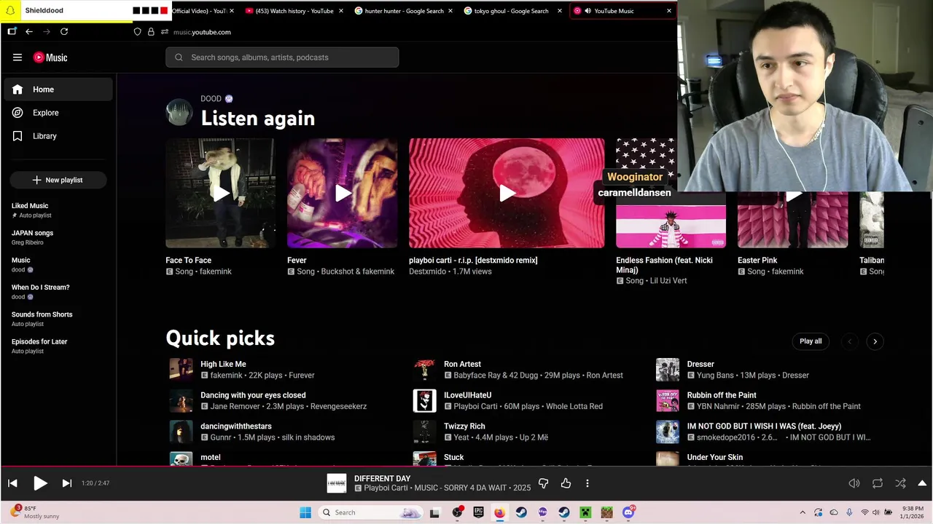
Task: Expand the player page with up arrow
Action: (x=922, y=483)
